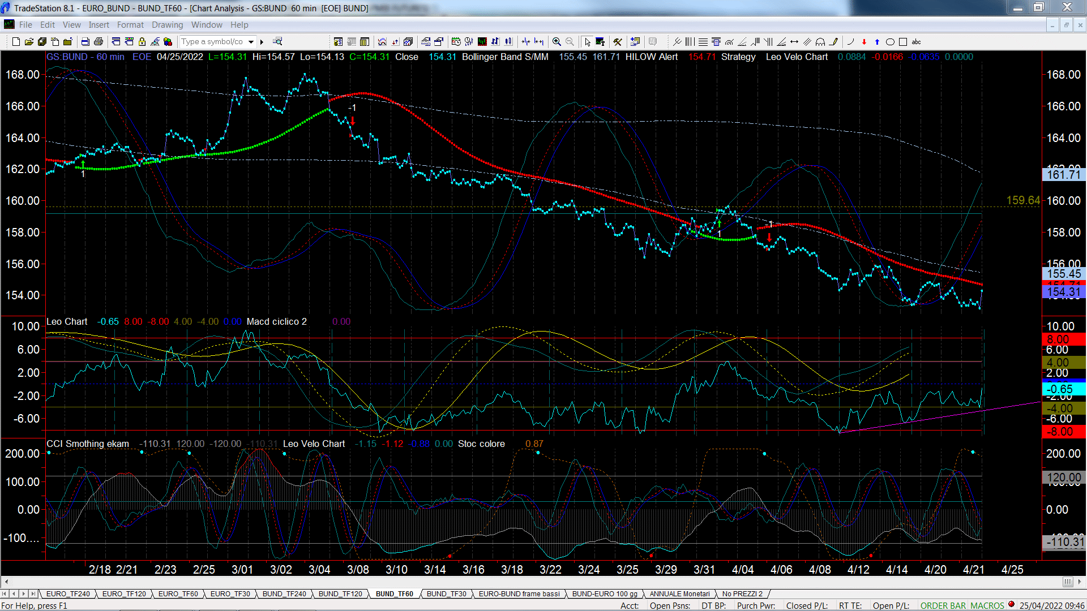Screen dimensions: 1087x611
Task: Click the CCI Smothing ekam indicator label
Action: [x=88, y=444]
